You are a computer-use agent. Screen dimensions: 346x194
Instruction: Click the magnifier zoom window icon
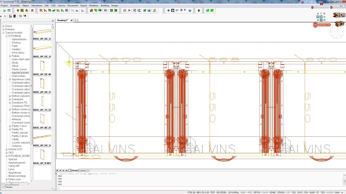[x=135, y=11]
